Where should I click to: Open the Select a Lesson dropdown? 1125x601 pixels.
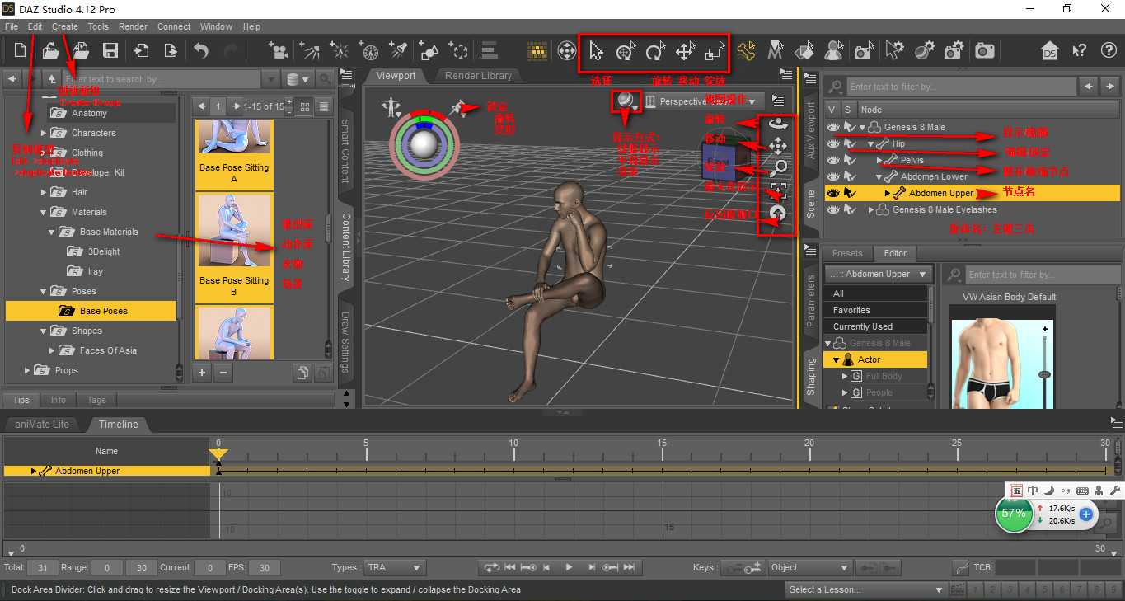point(865,589)
